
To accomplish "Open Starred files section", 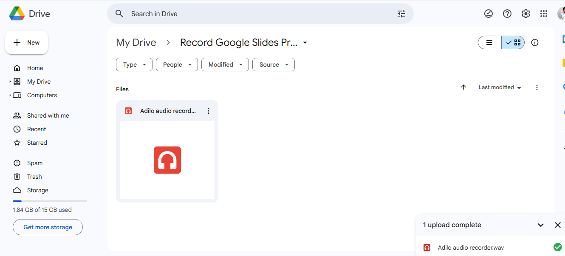I will [37, 143].
